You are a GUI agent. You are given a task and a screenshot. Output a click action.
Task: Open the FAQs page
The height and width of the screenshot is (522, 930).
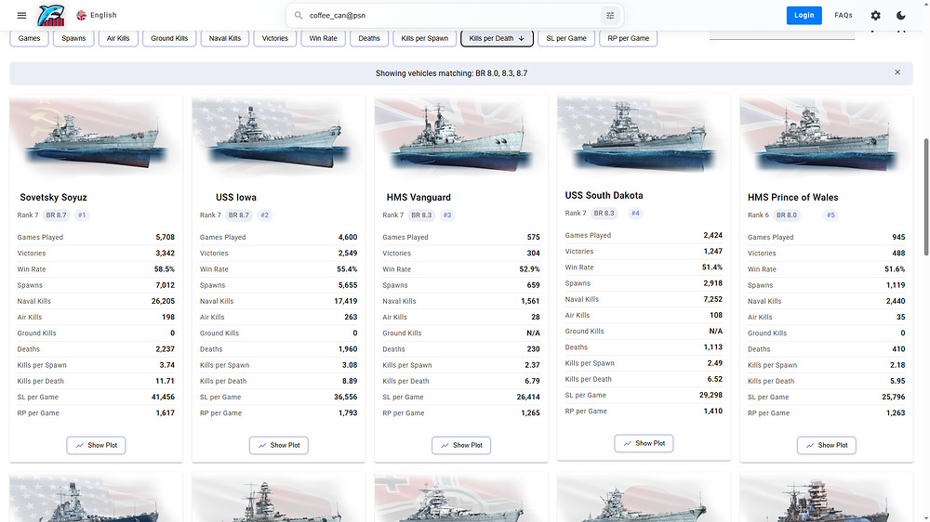(843, 16)
